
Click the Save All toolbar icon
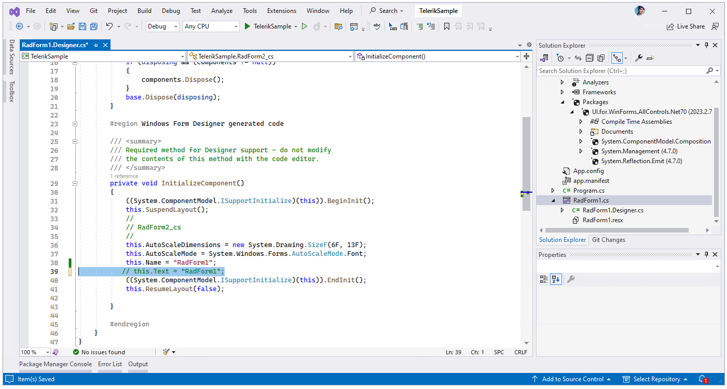[x=94, y=26]
